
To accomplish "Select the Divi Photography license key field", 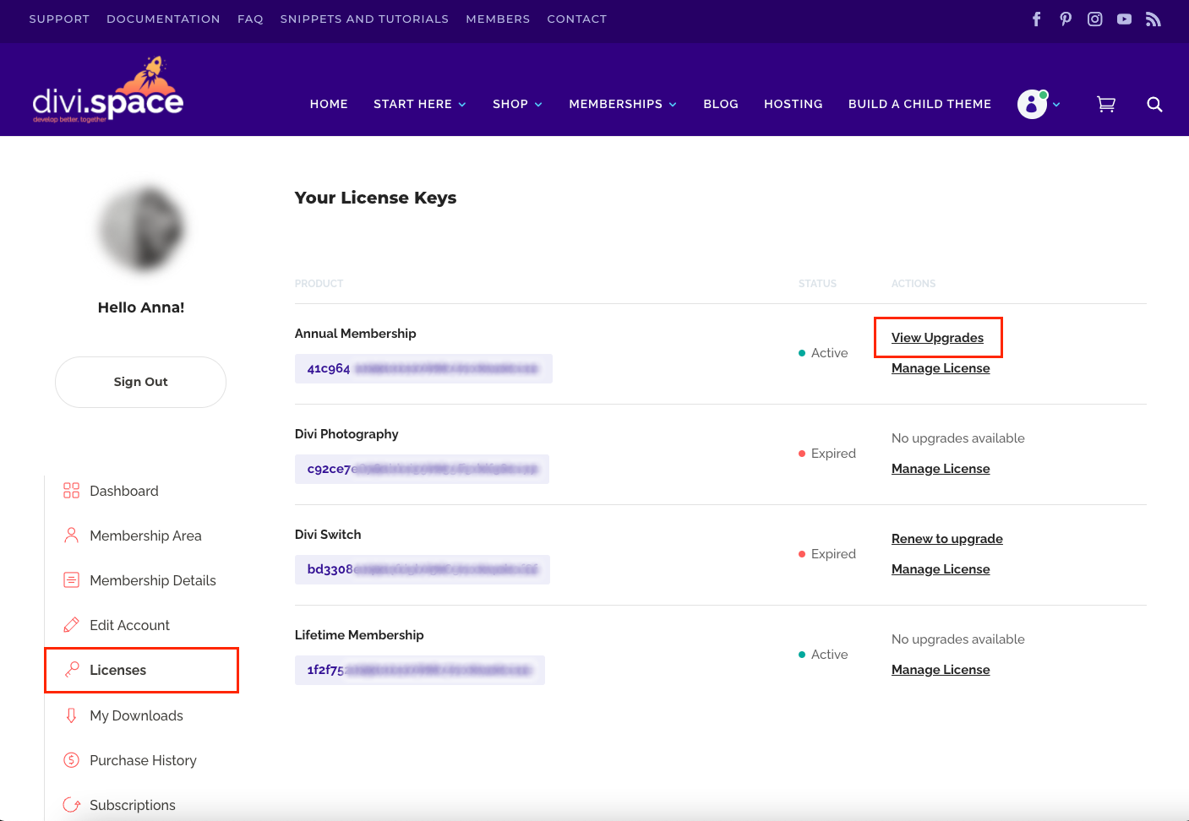I will click(422, 469).
